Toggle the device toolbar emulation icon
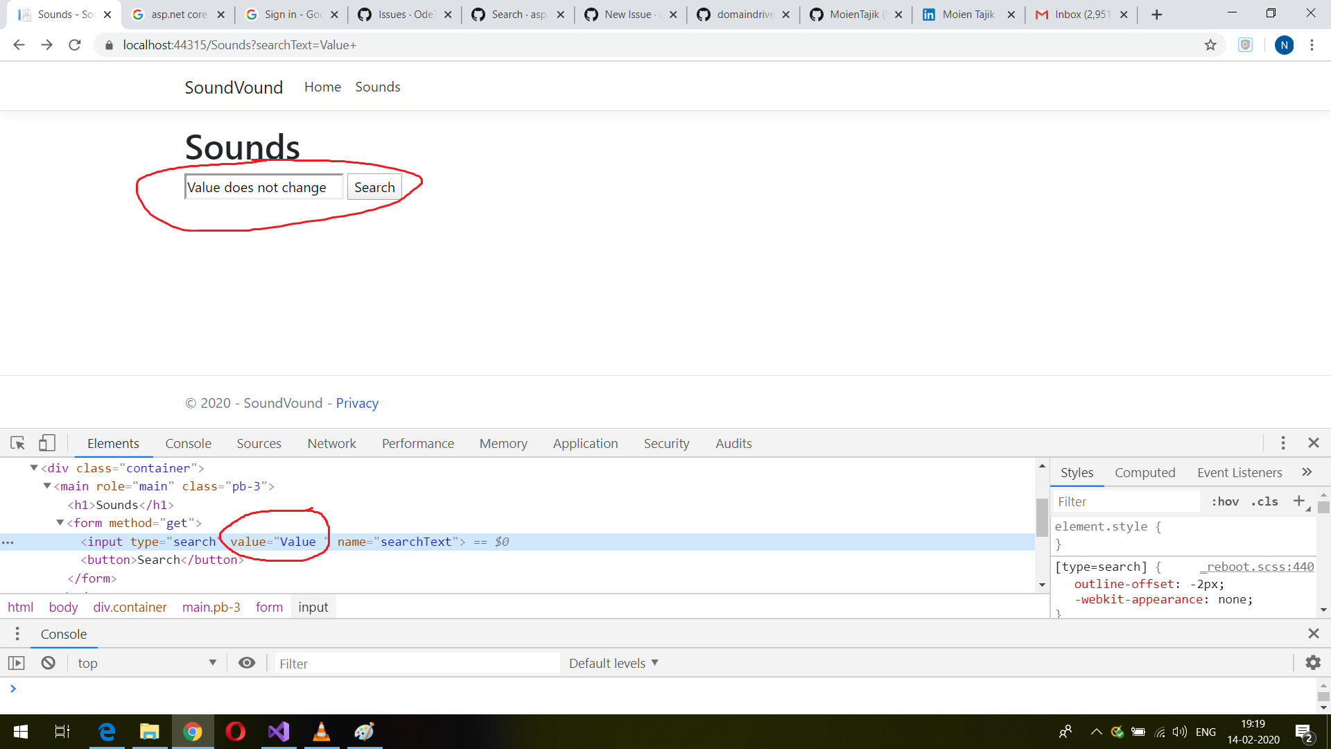The width and height of the screenshot is (1331, 749). point(46,442)
